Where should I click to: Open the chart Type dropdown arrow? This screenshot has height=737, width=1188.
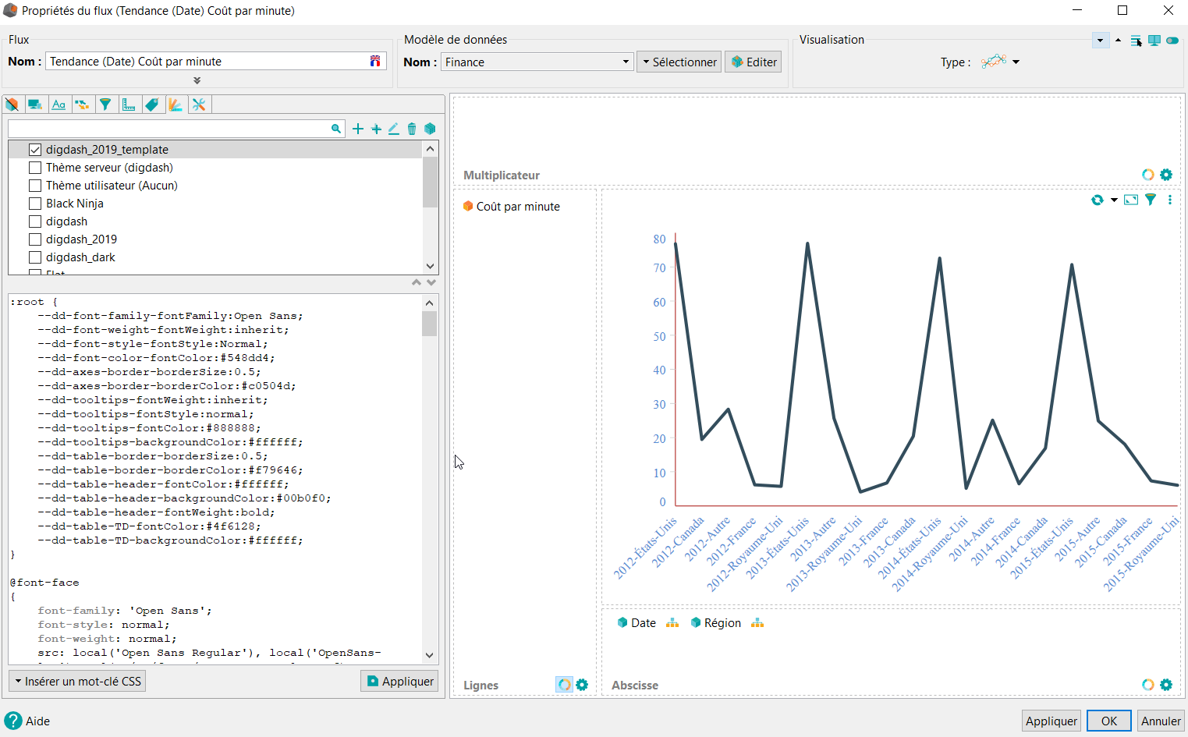coord(1016,62)
